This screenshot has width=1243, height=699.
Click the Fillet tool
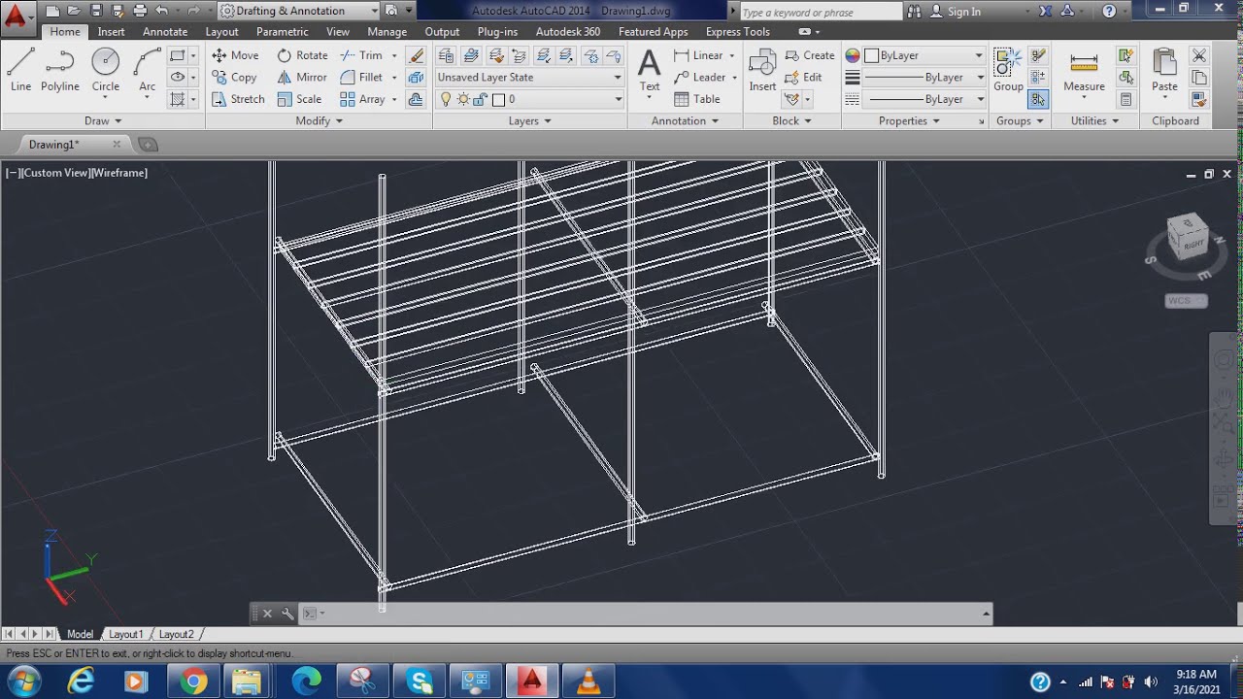coord(361,77)
